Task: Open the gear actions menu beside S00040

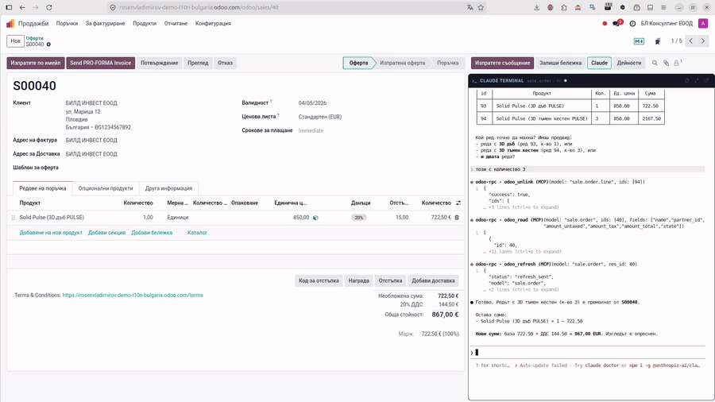Action: [48, 44]
